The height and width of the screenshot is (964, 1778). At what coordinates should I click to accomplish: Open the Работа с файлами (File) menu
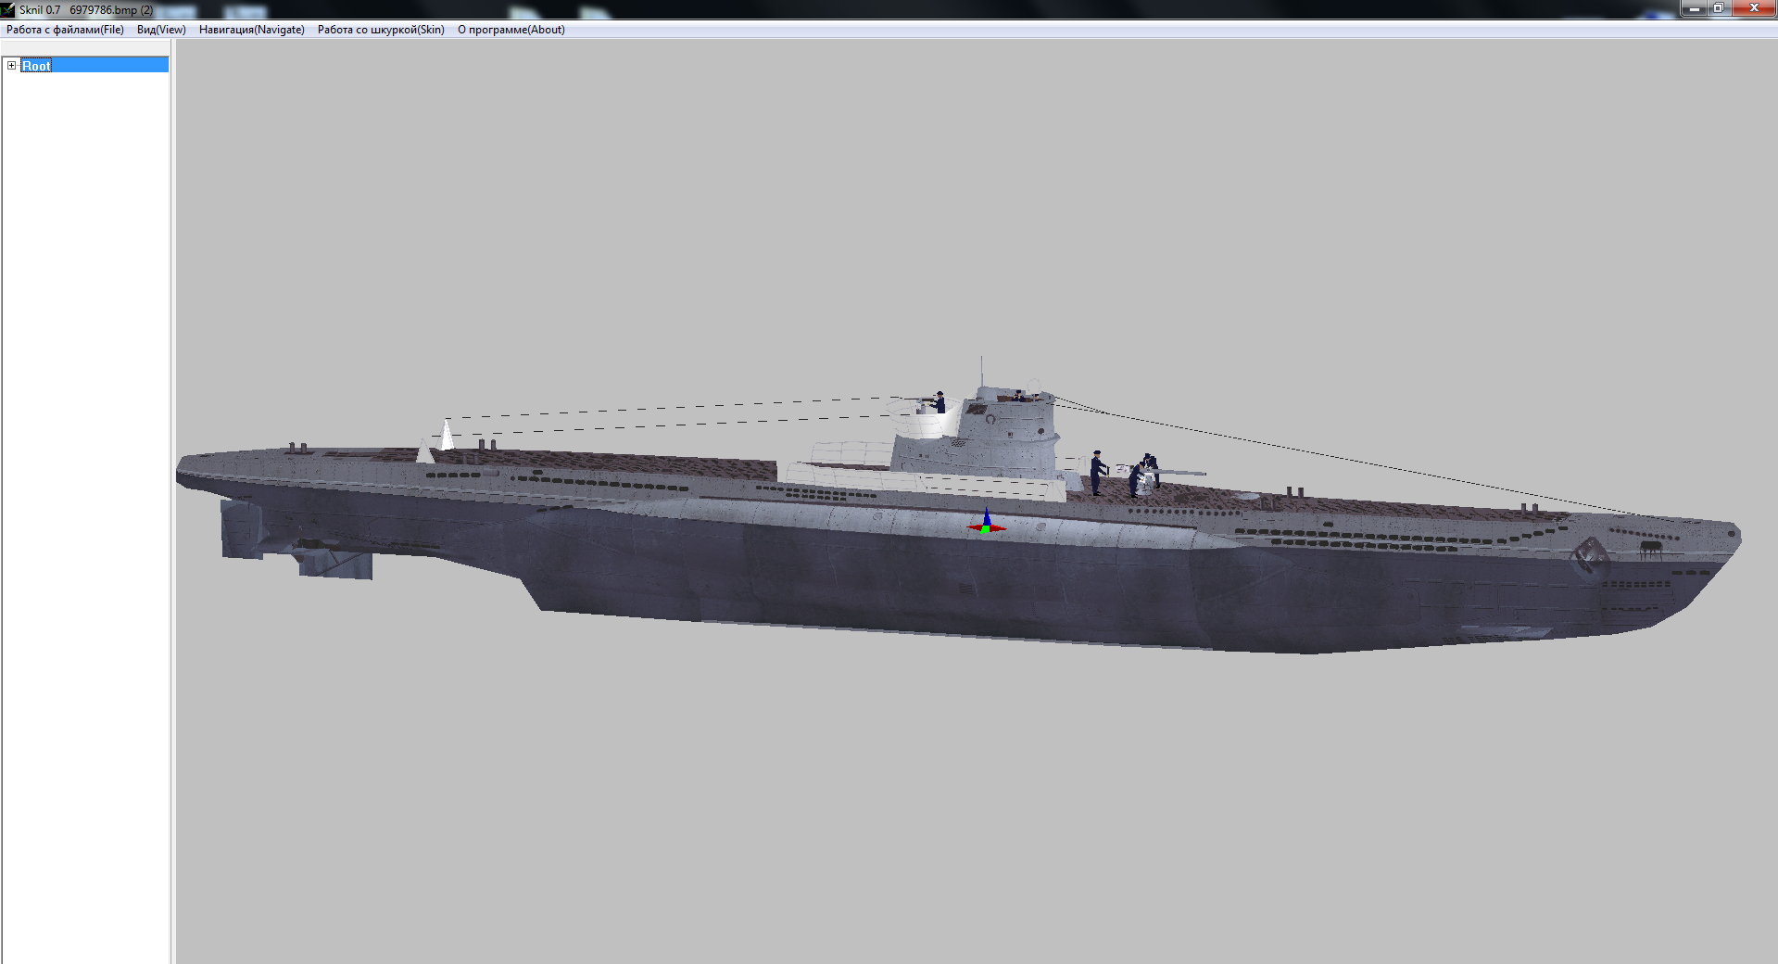point(65,30)
